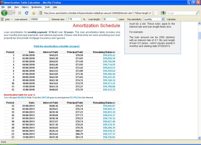The image size is (201, 145).
Task: Click into the Google search box
Action: [x=181, y=13]
